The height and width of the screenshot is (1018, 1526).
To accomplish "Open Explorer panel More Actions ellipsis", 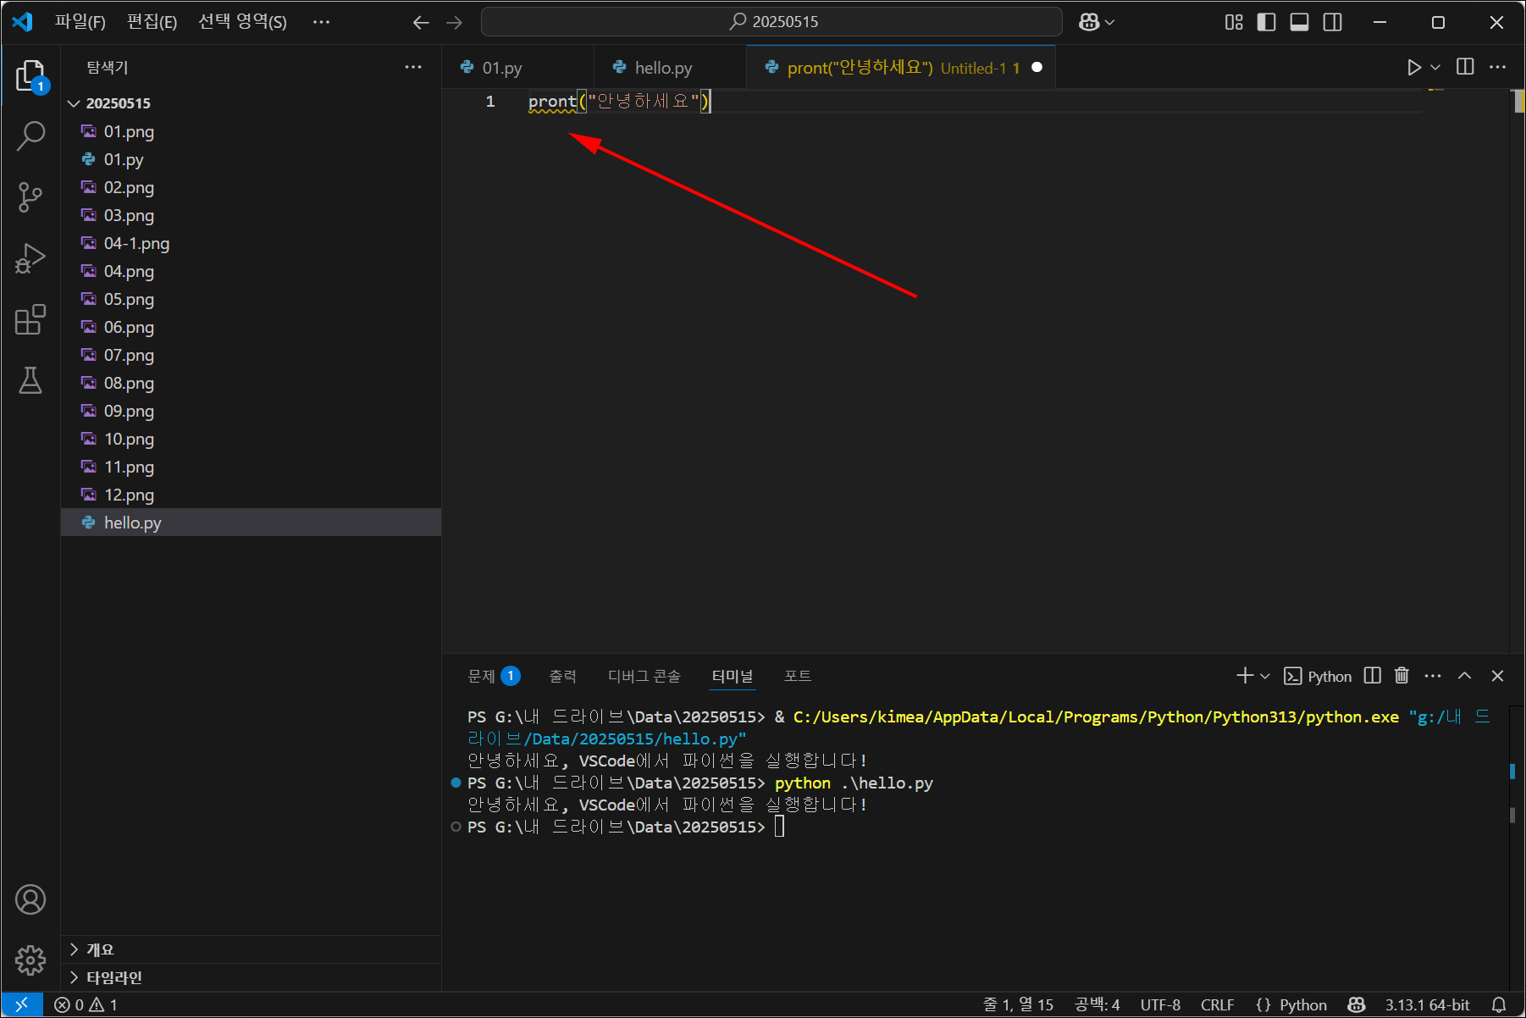I will (413, 67).
